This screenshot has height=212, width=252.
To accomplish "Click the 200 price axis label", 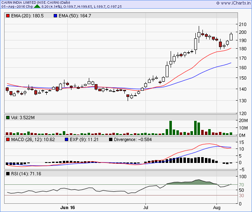I will [x=242, y=32].
